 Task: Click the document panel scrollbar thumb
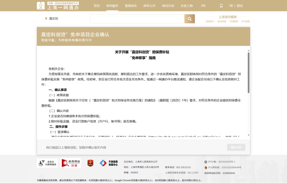[248, 72]
